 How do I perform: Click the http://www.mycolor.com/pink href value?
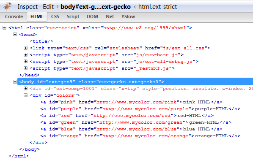(x=136, y=102)
